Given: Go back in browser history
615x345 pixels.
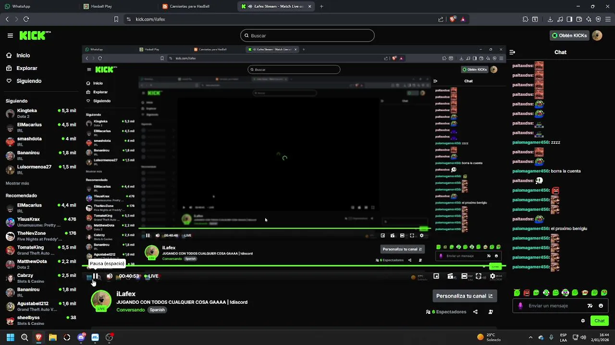Looking at the screenshot, I should click(7, 19).
